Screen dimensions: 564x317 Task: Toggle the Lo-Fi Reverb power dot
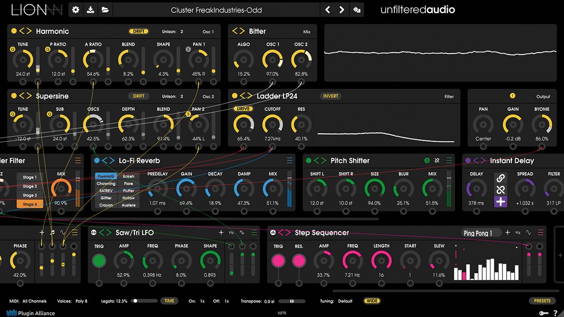click(97, 161)
